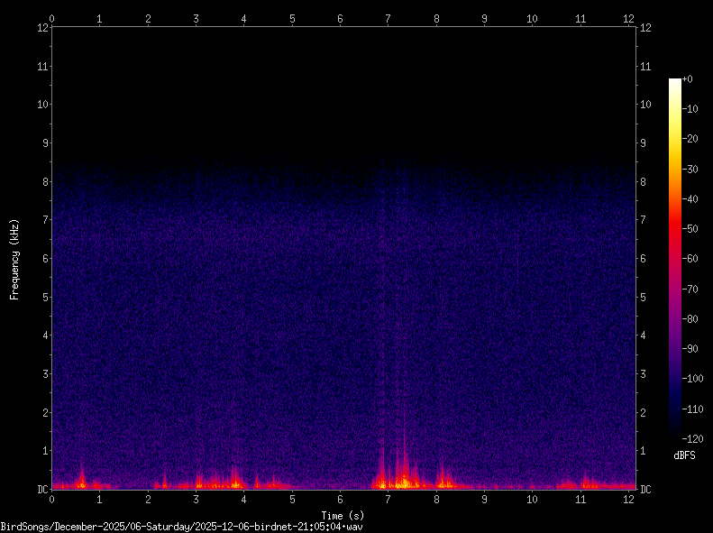Click the DC label on the left axis
Screen dimensions: 713x533
41,490
